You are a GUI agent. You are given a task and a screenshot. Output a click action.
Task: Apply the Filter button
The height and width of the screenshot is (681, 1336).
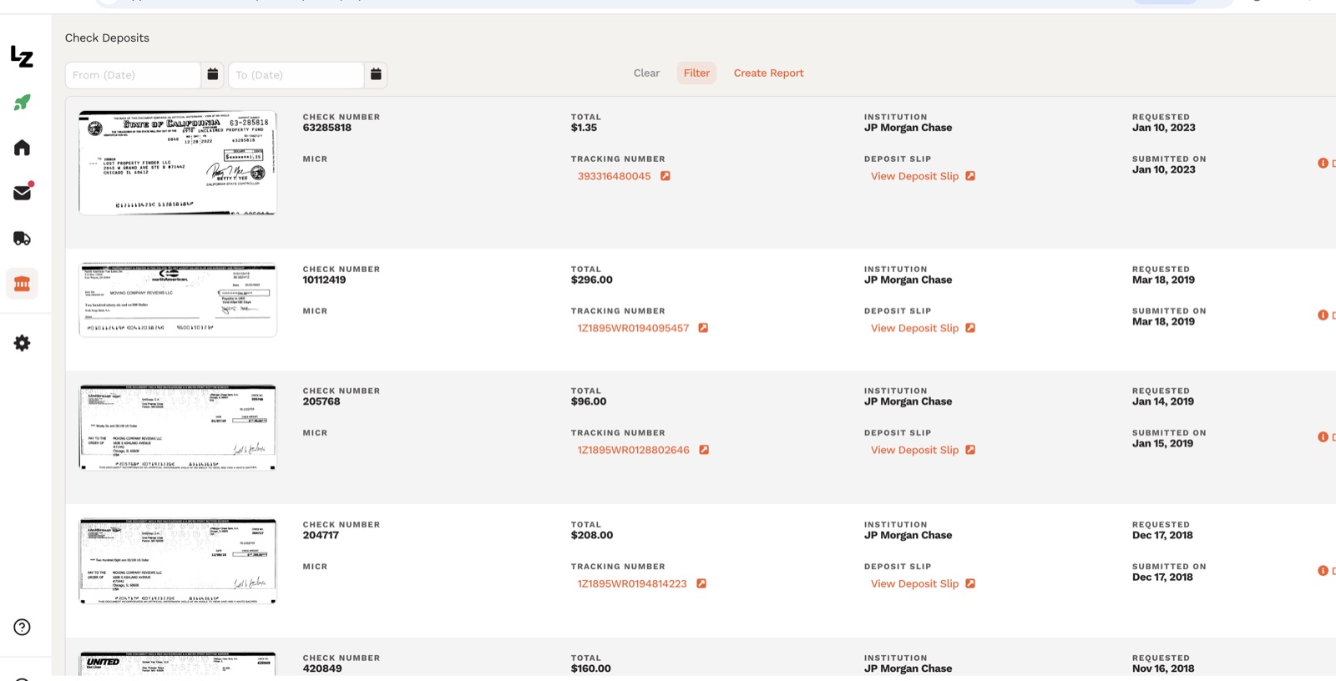(x=696, y=73)
